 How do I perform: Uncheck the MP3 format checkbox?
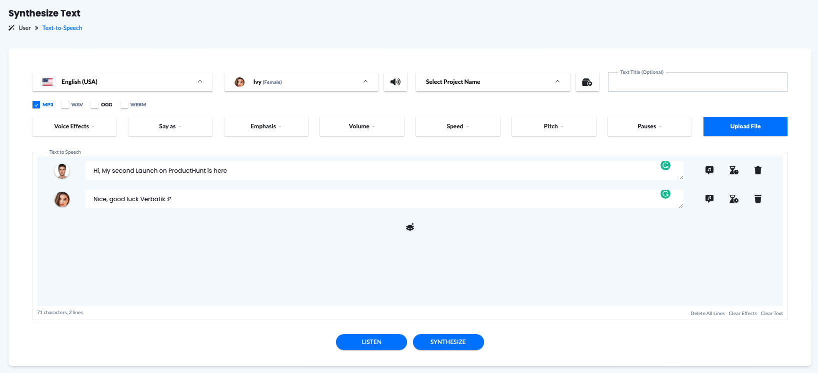pyautogui.click(x=36, y=105)
